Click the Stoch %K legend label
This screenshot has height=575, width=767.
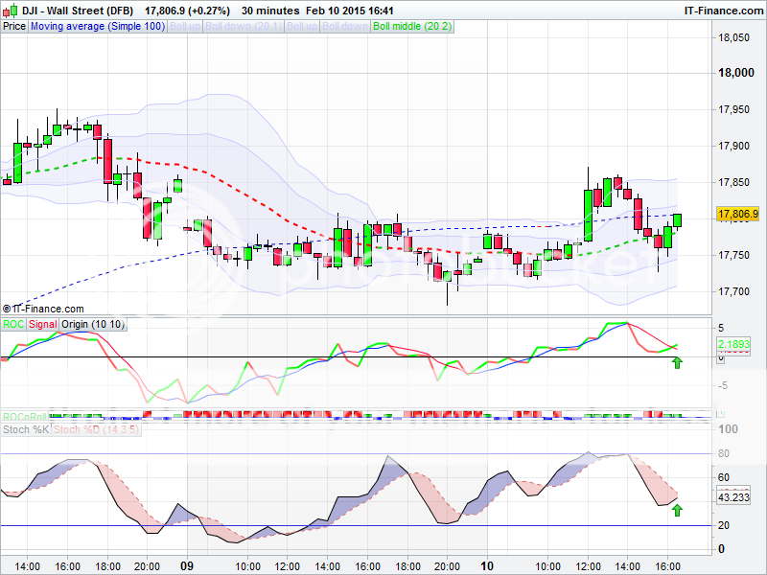26,430
